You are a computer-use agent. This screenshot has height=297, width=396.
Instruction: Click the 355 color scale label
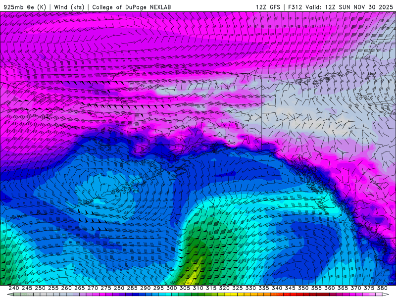coord(316,288)
